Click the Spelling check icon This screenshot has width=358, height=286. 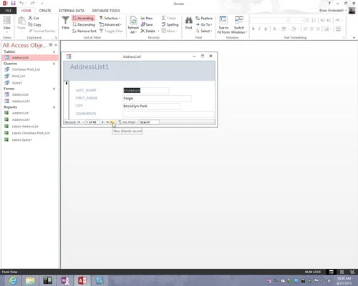click(164, 24)
